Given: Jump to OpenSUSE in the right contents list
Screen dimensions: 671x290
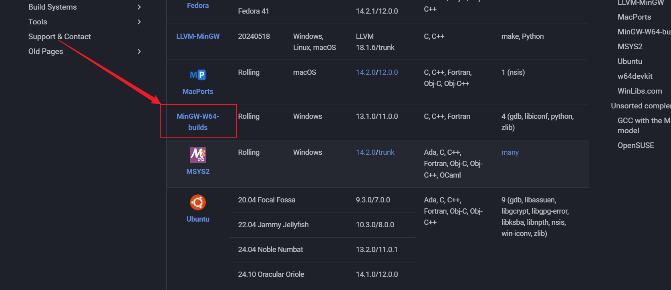Looking at the screenshot, I should click(x=636, y=146).
